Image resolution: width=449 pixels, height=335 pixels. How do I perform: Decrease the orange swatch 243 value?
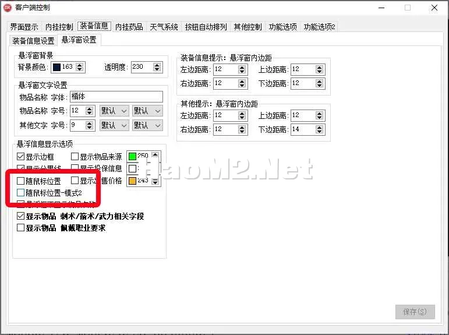pyautogui.click(x=155, y=183)
